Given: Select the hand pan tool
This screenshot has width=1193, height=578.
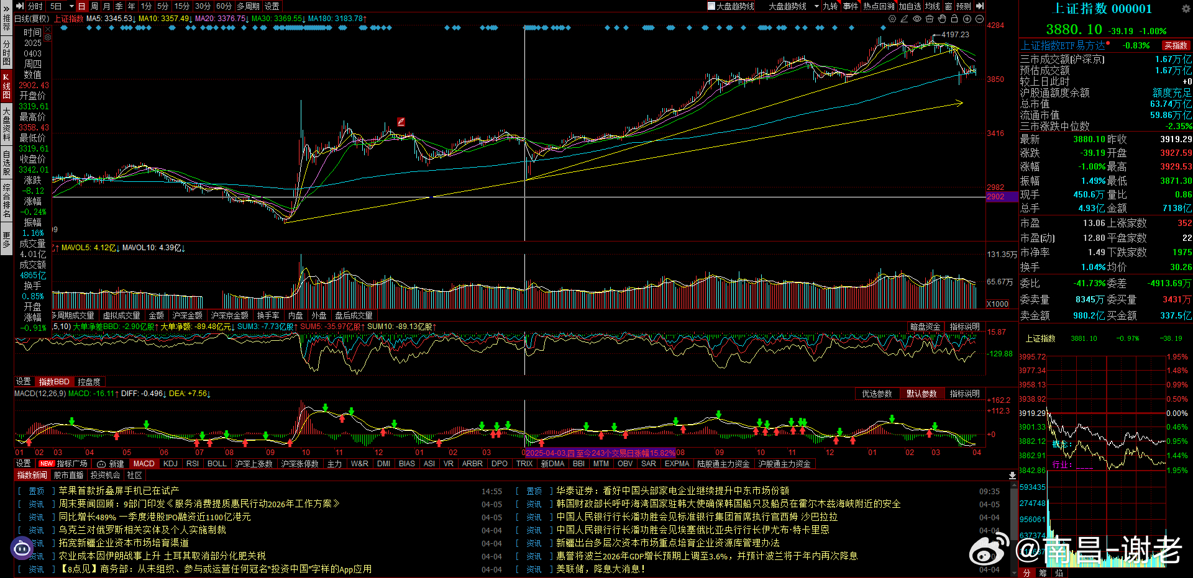Looking at the screenshot, I should tap(942, 19).
